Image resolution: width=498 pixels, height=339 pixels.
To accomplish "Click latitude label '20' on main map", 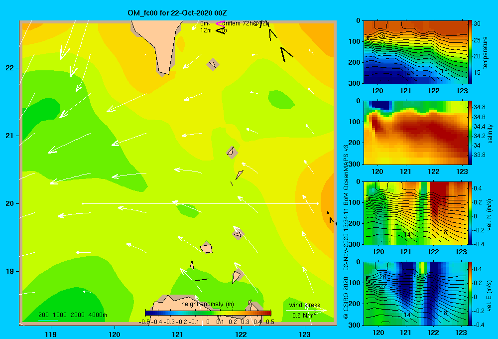I will 10,203.
